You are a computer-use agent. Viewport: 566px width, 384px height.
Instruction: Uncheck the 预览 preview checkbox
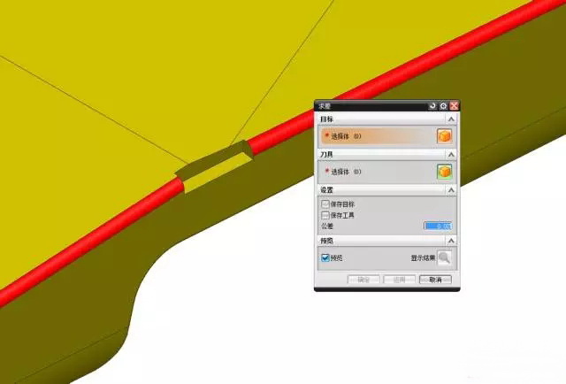[x=325, y=258]
